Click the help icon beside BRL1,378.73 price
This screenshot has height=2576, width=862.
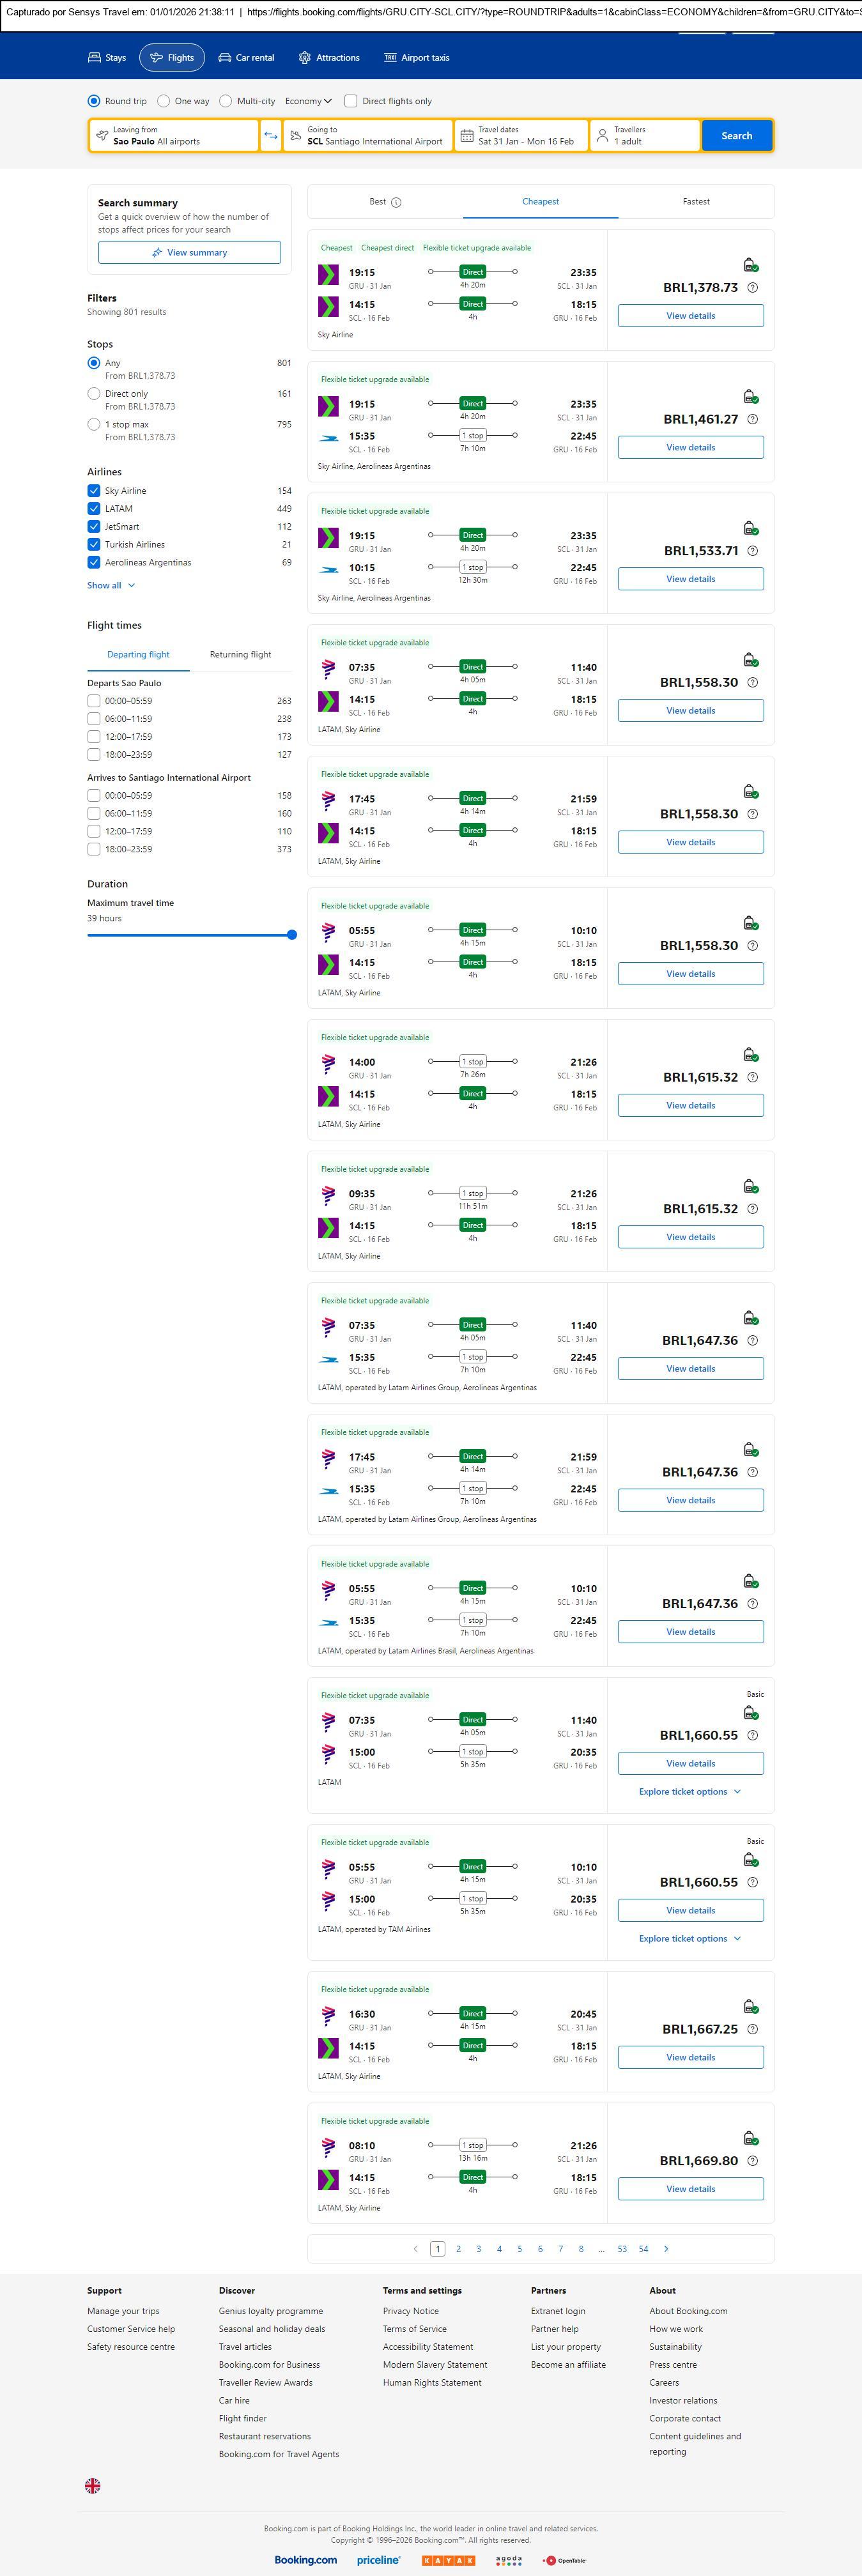coord(753,288)
